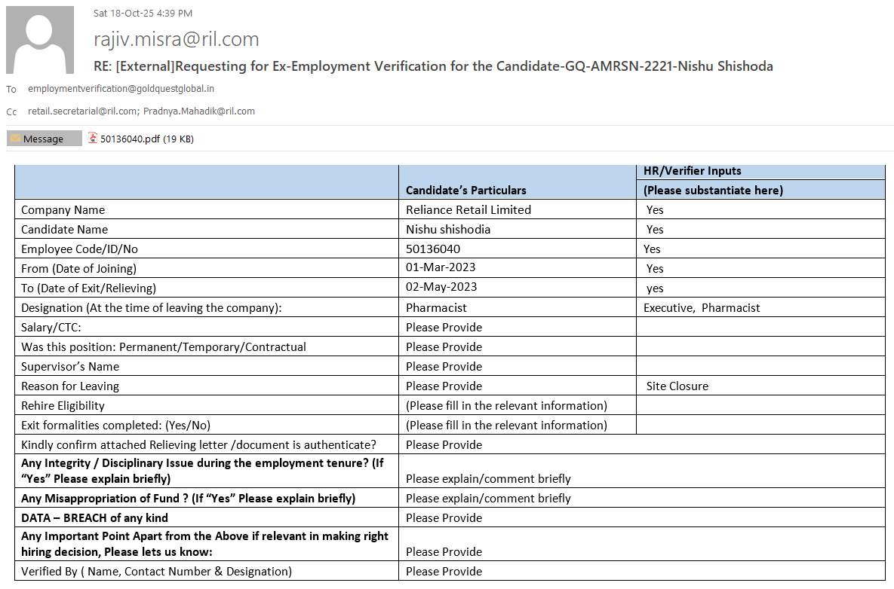Open the 50136040.pdf attachment file name

tap(130, 139)
